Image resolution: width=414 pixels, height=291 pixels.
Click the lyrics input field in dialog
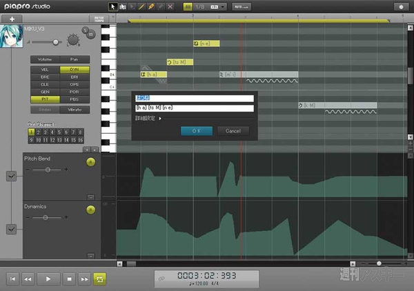pyautogui.click(x=195, y=98)
